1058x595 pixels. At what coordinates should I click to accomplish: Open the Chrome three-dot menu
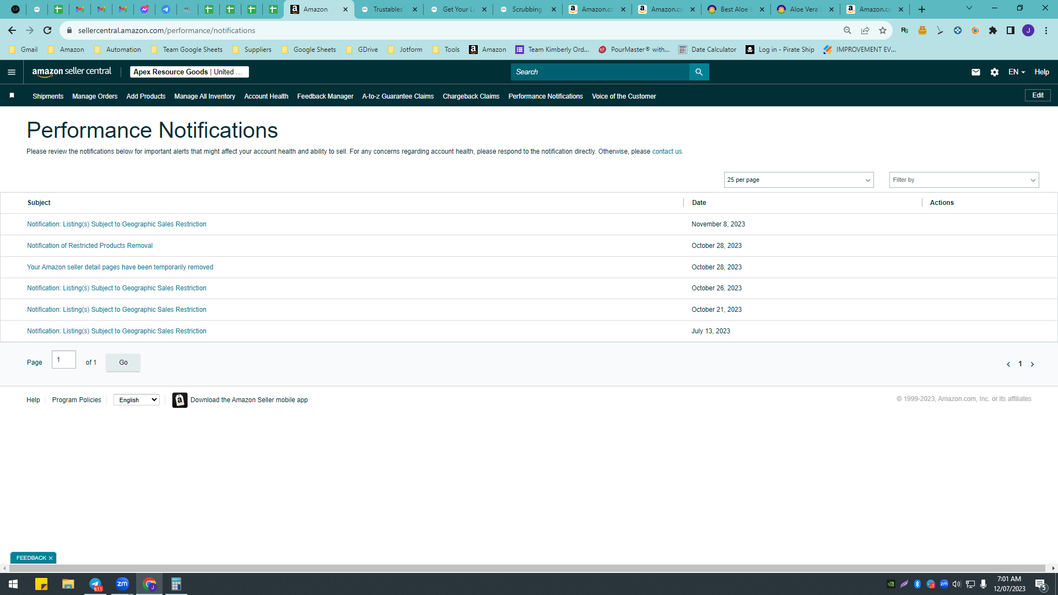coord(1046,30)
